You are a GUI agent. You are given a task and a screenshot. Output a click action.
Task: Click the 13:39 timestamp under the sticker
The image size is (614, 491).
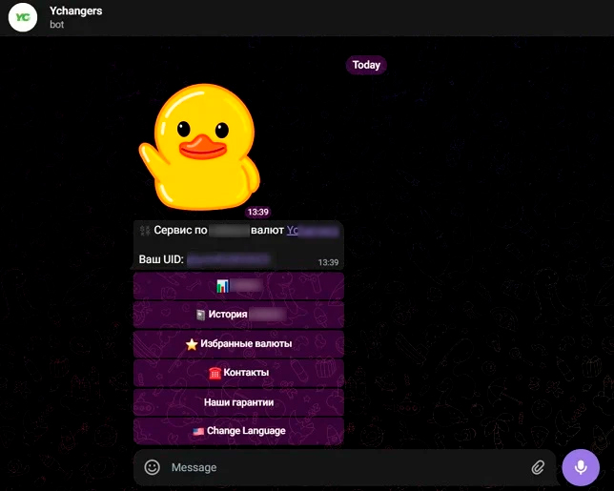[257, 212]
